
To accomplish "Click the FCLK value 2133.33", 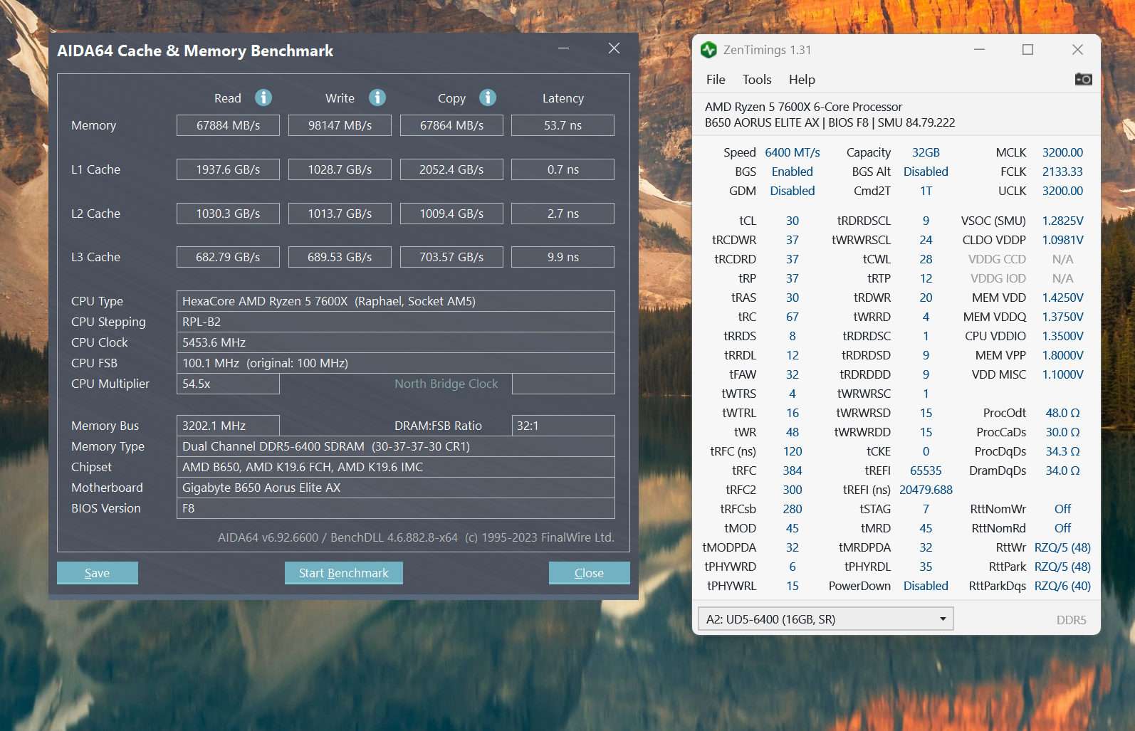I will click(x=1062, y=172).
